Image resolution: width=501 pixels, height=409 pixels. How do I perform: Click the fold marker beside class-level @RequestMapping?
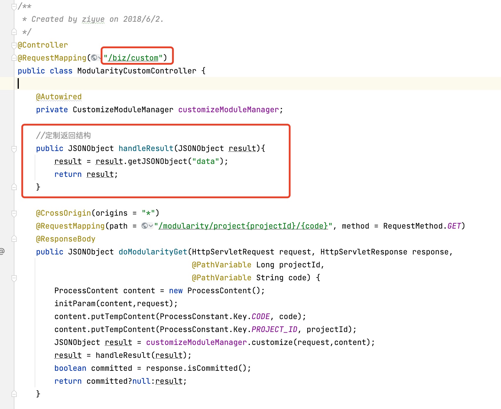(14, 58)
